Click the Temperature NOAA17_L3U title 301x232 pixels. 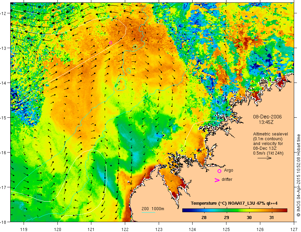coord(234,203)
